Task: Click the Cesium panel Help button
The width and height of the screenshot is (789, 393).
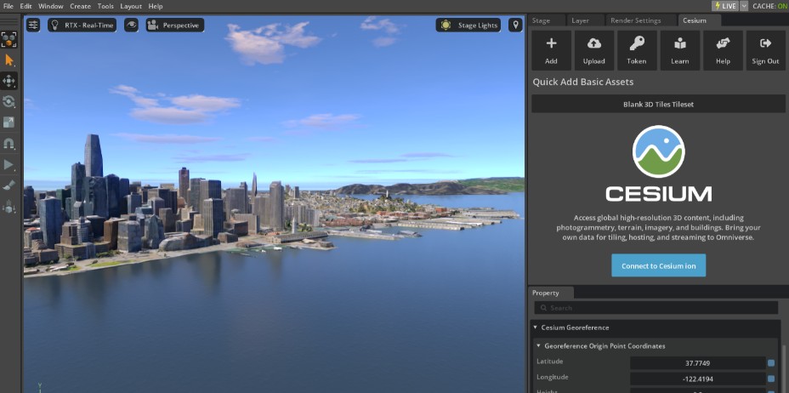Action: click(x=723, y=50)
